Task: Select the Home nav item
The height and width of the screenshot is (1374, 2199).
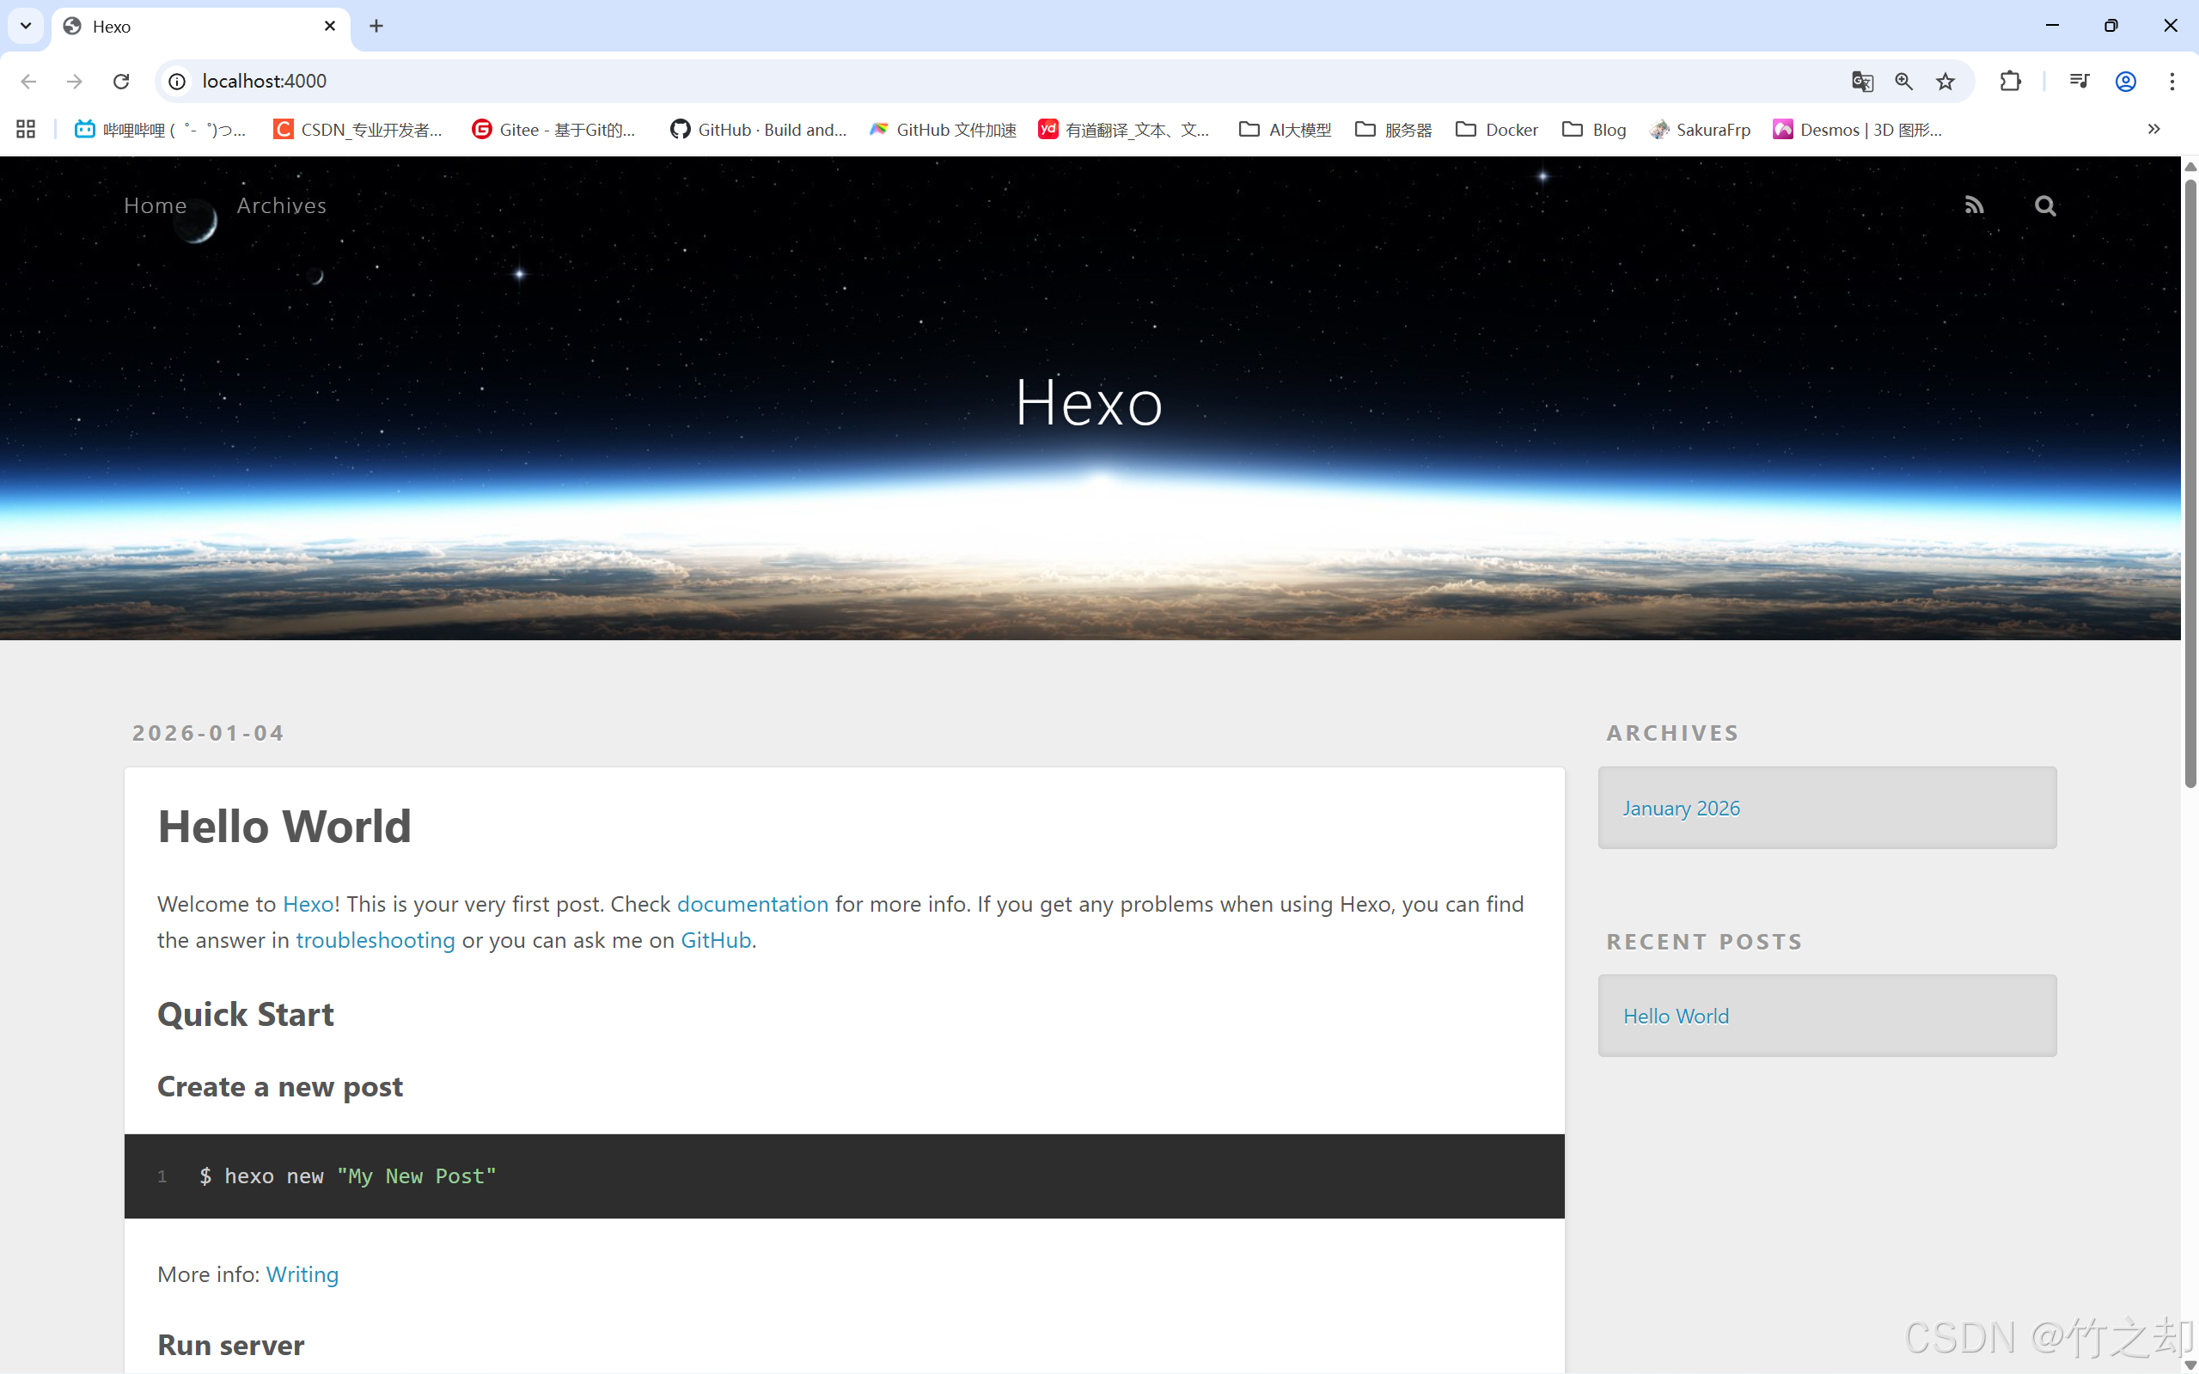Action: click(156, 205)
